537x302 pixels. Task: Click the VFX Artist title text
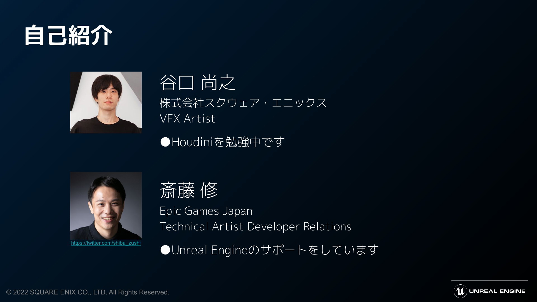click(x=187, y=119)
